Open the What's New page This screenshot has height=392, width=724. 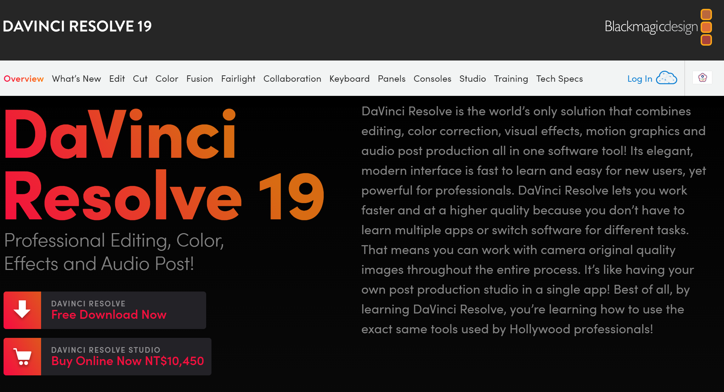[77, 79]
